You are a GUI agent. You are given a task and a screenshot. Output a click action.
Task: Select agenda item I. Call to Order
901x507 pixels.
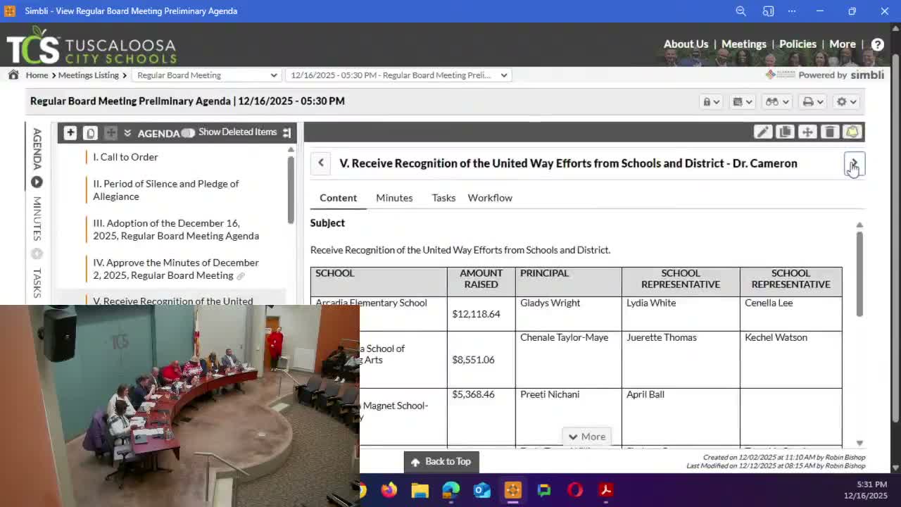125,157
